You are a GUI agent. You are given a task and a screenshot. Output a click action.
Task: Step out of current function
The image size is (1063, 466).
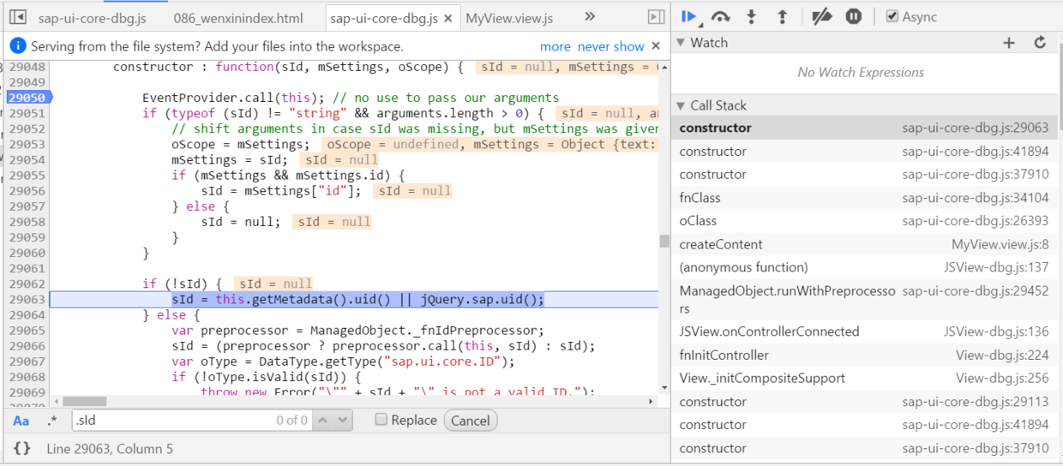(x=782, y=16)
